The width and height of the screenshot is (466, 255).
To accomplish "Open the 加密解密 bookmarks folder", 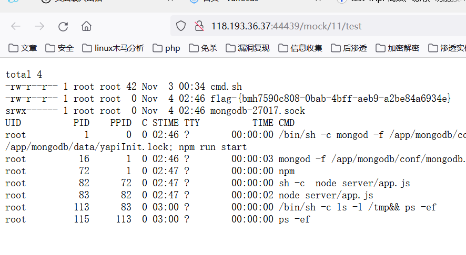I will pyautogui.click(x=398, y=48).
